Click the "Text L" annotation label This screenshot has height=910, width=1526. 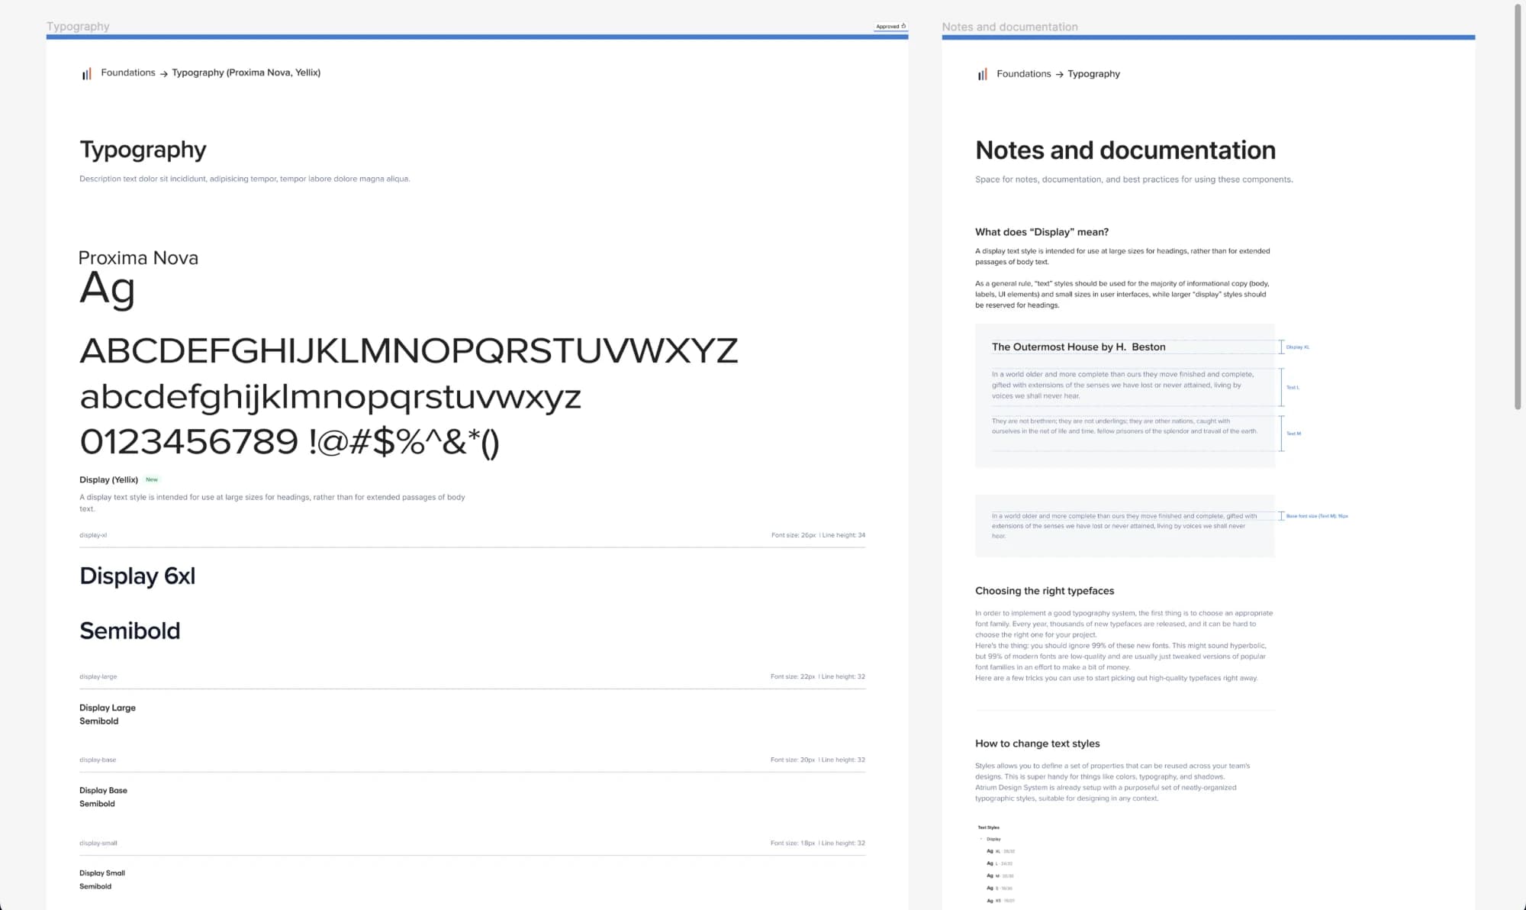[1293, 388]
